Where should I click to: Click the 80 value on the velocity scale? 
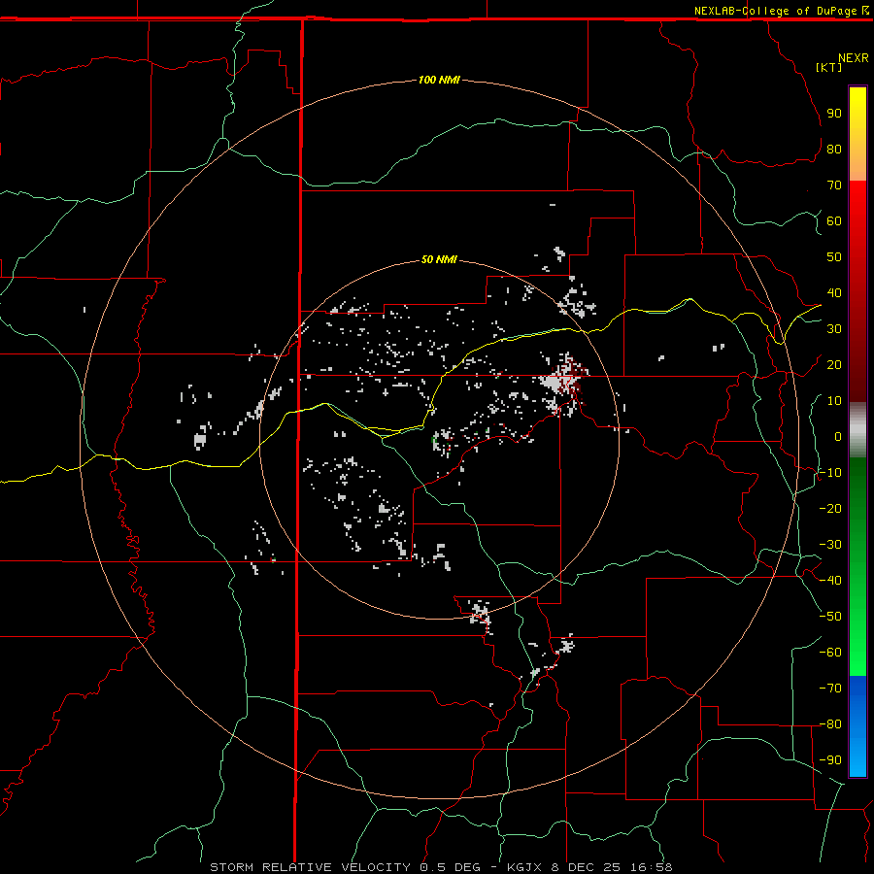[834, 149]
